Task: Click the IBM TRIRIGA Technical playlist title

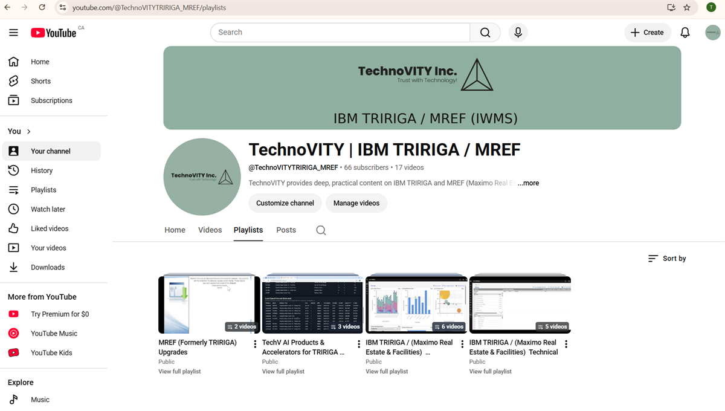Action: point(514,348)
